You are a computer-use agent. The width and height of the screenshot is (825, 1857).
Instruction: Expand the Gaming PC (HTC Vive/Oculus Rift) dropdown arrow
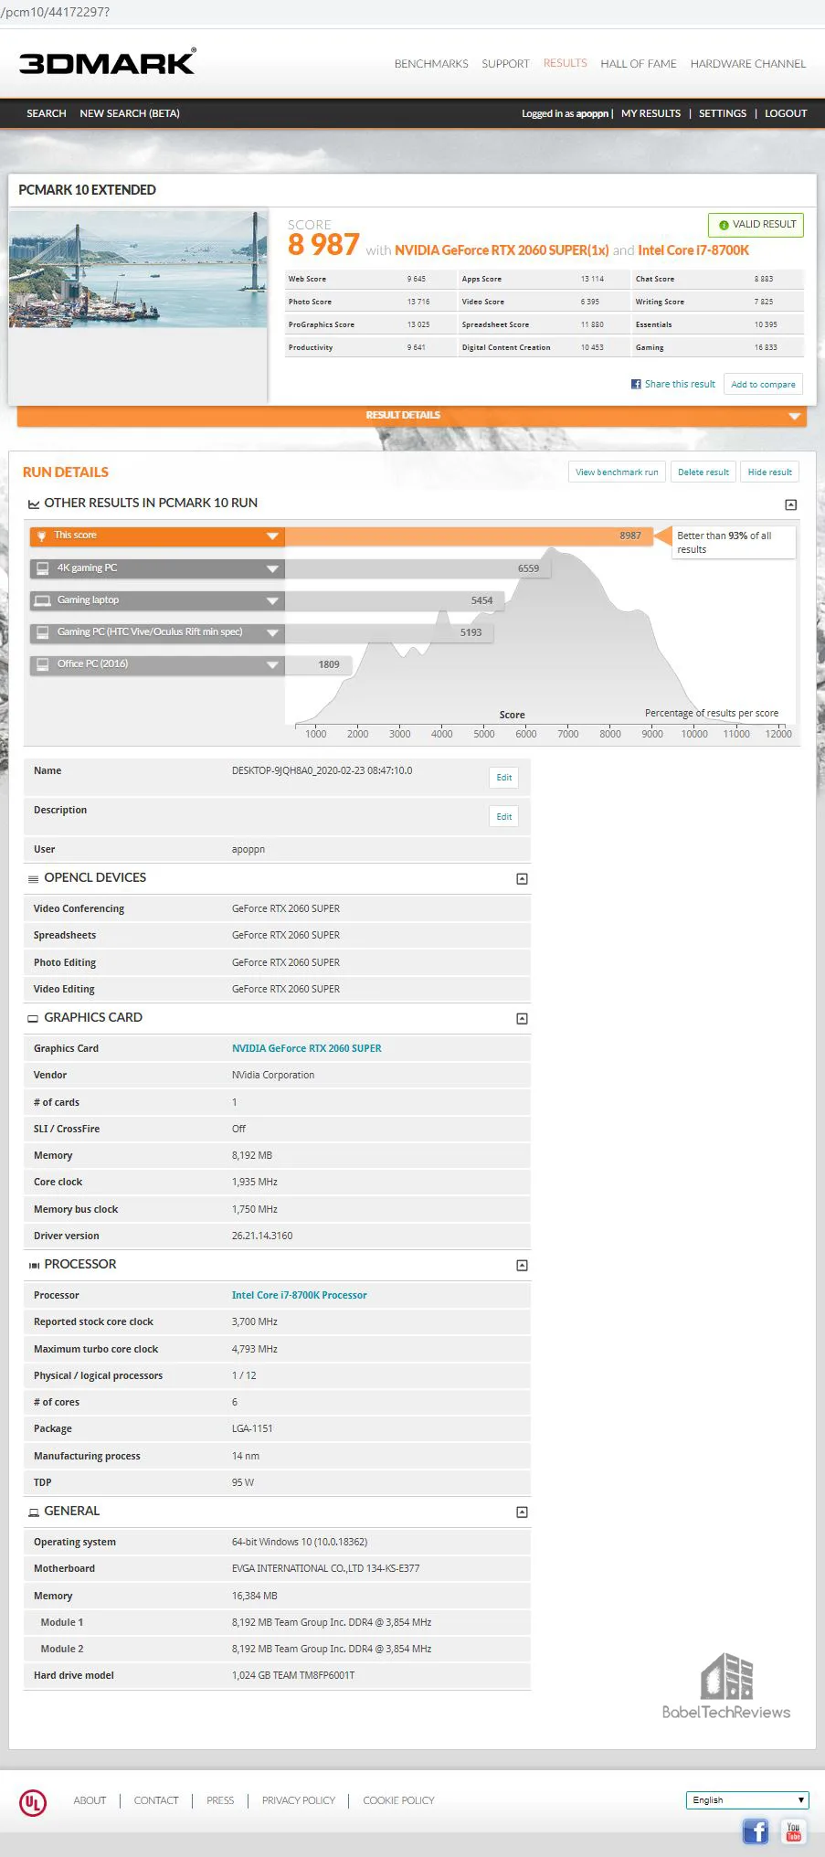(x=272, y=632)
